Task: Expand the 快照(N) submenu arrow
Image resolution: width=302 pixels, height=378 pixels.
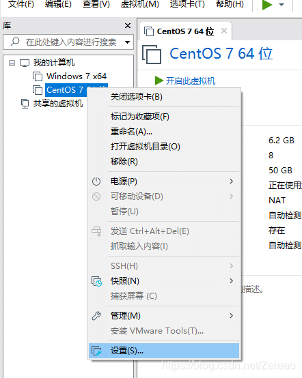Action: (x=231, y=281)
